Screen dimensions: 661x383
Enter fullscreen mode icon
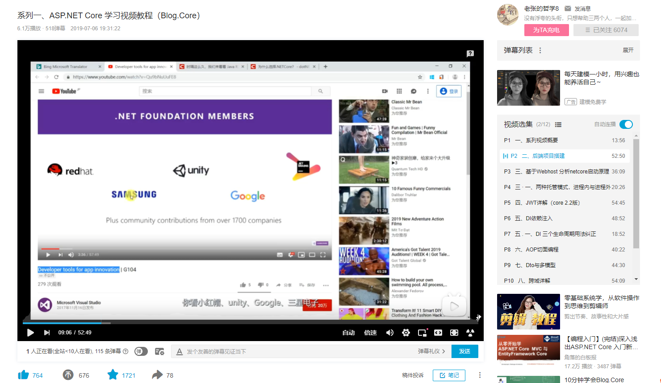pos(454,333)
